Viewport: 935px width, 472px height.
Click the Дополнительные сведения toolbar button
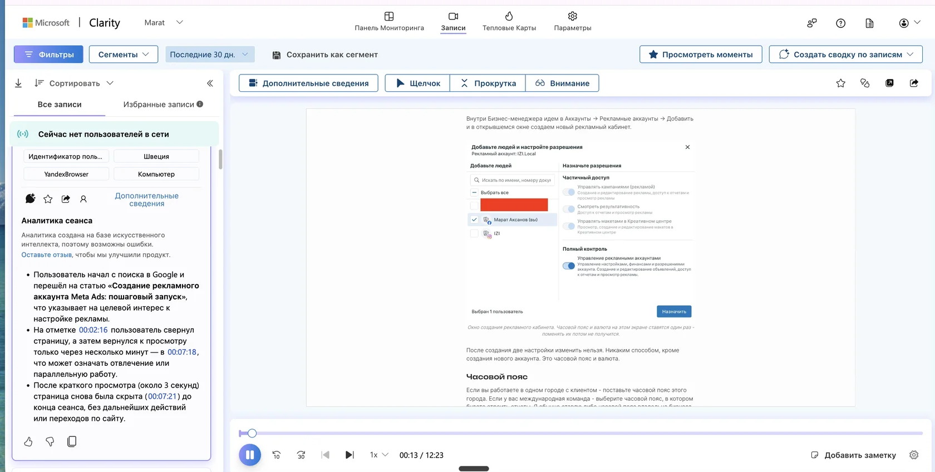click(308, 83)
